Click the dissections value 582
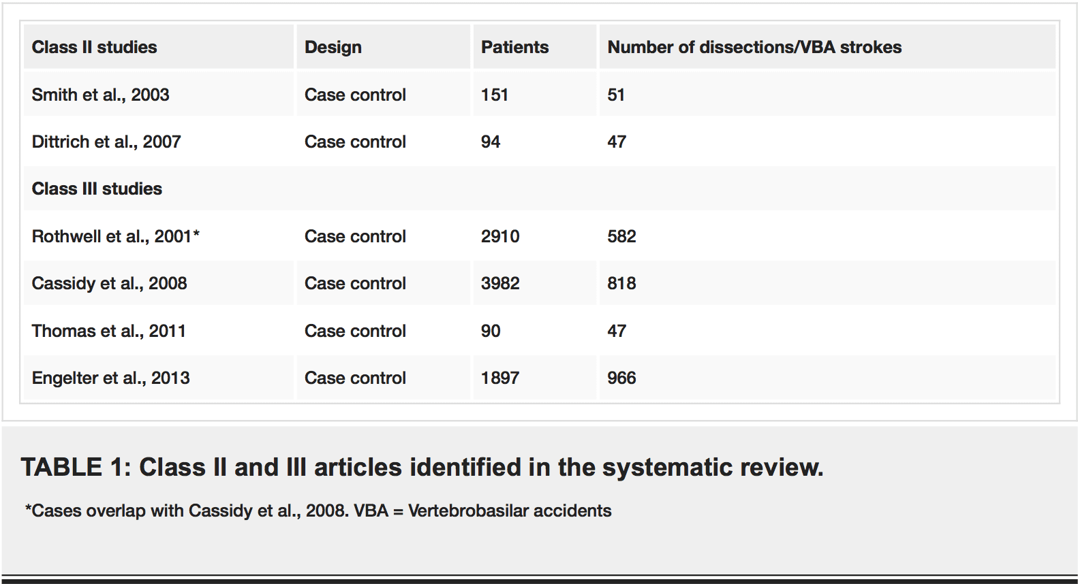Screen dimensions: 1078x584 pos(621,236)
